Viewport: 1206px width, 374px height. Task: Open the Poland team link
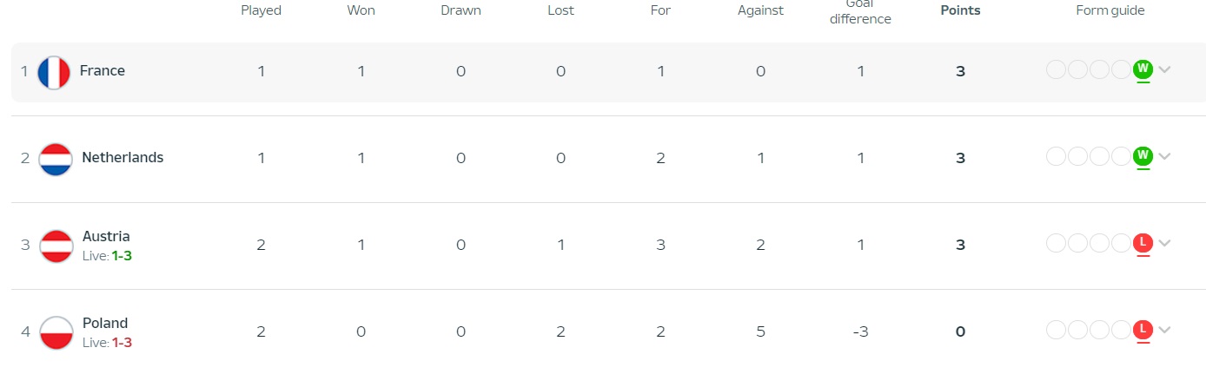tap(105, 323)
